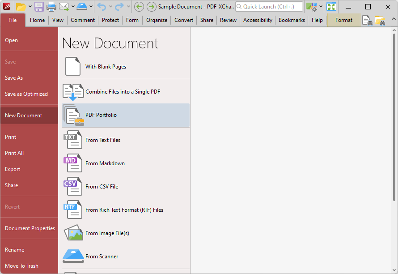The width and height of the screenshot is (398, 274).
Task: Click the full screen mode icon
Action: point(331,7)
